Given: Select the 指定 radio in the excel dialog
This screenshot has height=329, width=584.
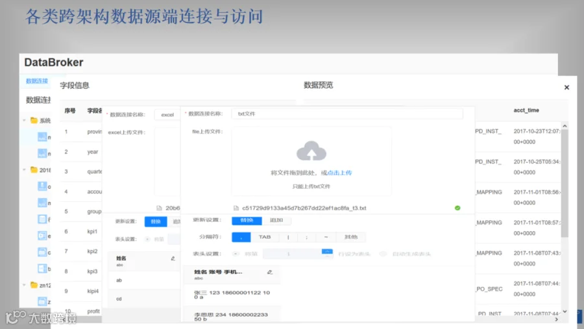Looking at the screenshot, I should [x=147, y=239].
